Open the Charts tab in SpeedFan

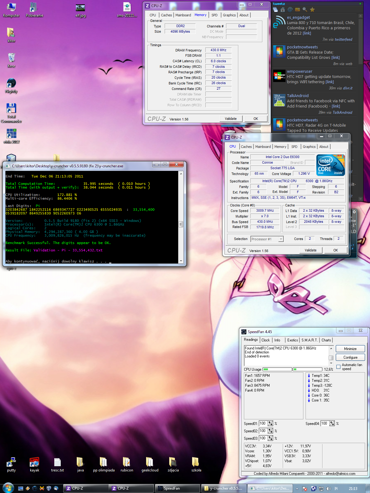click(x=326, y=340)
